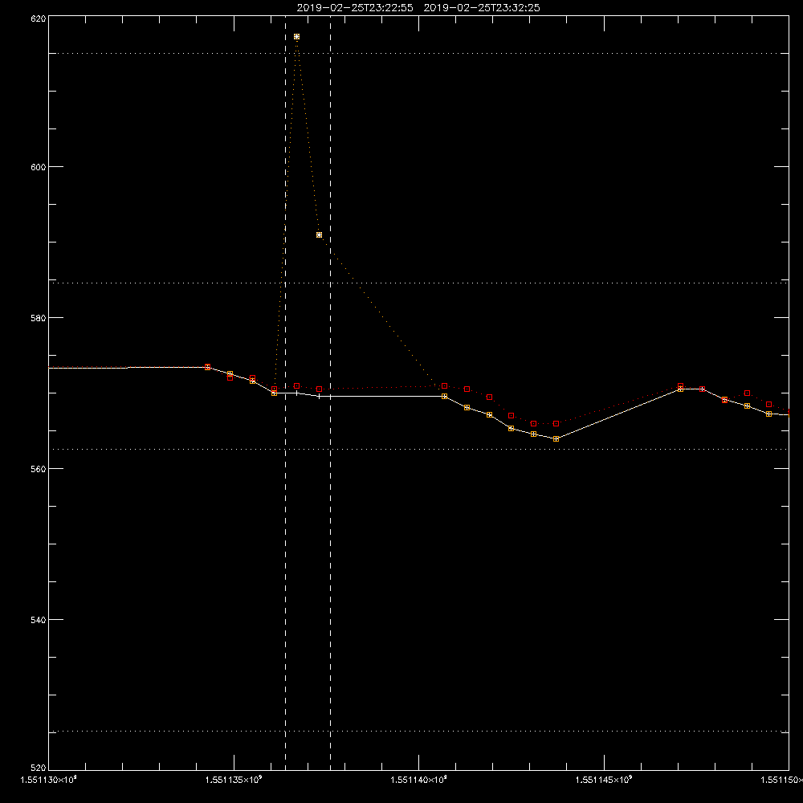Click the x-axis label 1.551140×10⁹
The image size is (803, 803).
[x=419, y=780]
